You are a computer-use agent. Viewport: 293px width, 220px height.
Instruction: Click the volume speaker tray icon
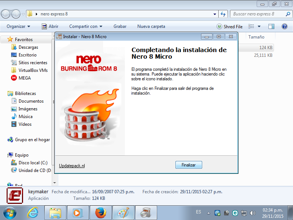click(x=252, y=213)
